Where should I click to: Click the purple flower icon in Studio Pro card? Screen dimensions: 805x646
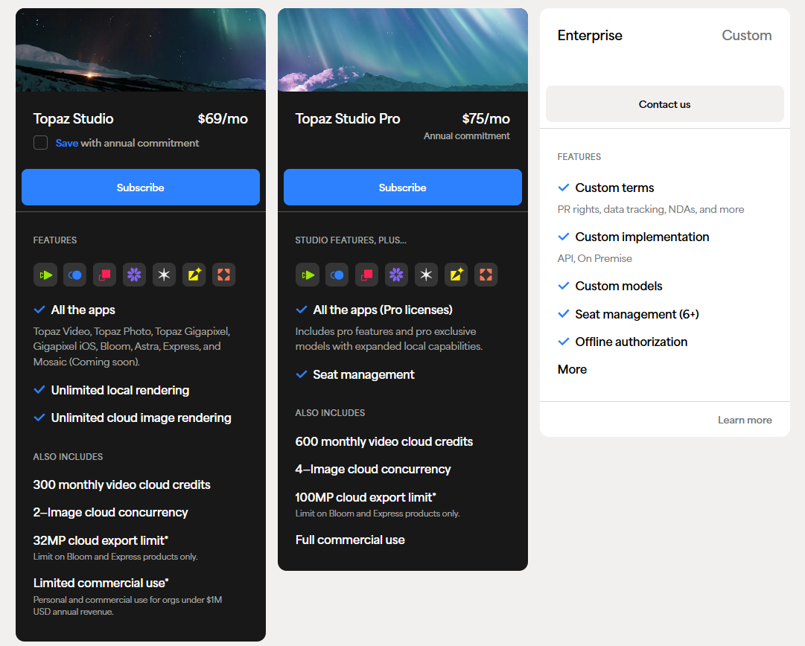coord(397,275)
